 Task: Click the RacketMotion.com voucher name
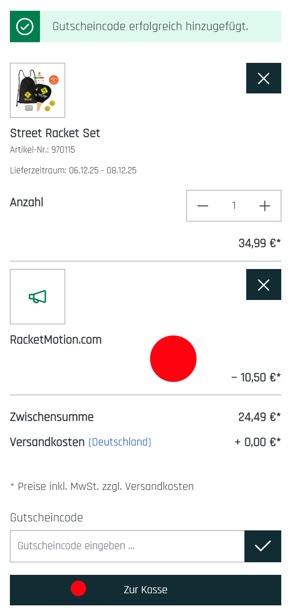click(56, 340)
